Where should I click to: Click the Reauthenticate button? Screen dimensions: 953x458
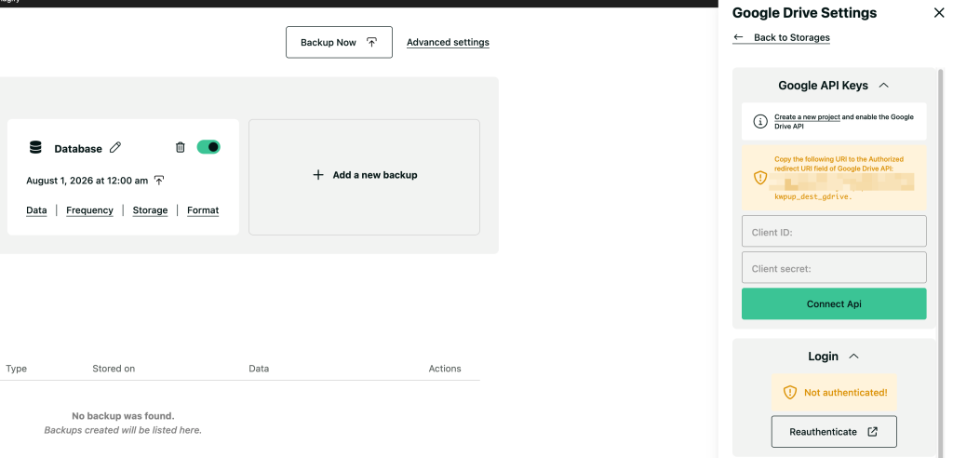[x=834, y=431]
